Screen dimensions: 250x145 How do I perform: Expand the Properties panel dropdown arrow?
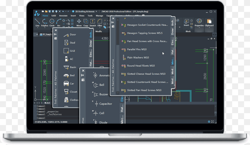click(x=199, y=28)
